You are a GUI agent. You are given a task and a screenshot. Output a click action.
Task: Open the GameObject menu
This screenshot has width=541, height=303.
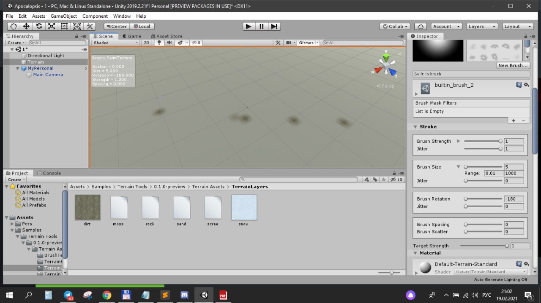pyautogui.click(x=64, y=16)
